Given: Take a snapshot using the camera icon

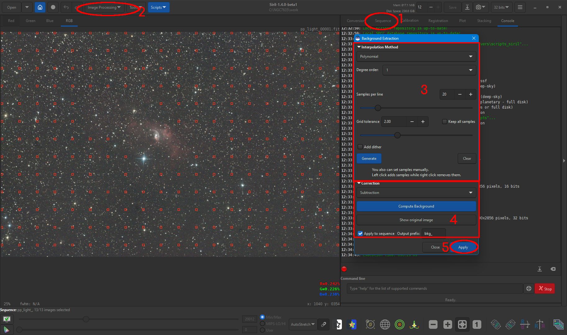Looking at the screenshot, I should tap(478, 7).
